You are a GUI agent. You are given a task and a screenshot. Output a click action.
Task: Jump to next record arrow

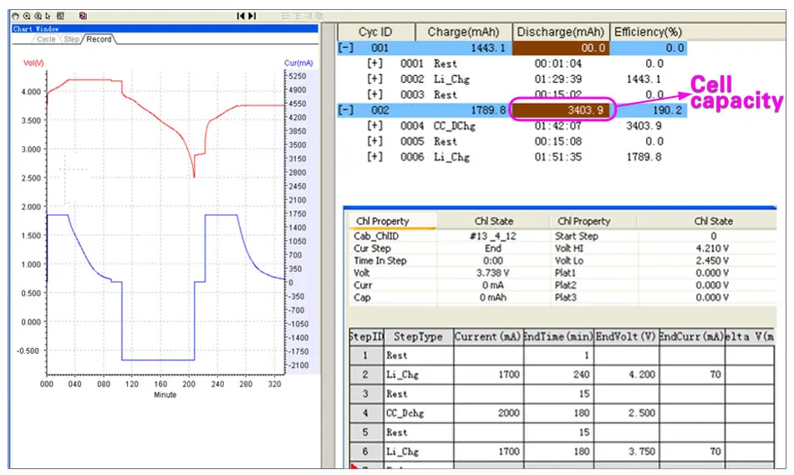click(252, 16)
